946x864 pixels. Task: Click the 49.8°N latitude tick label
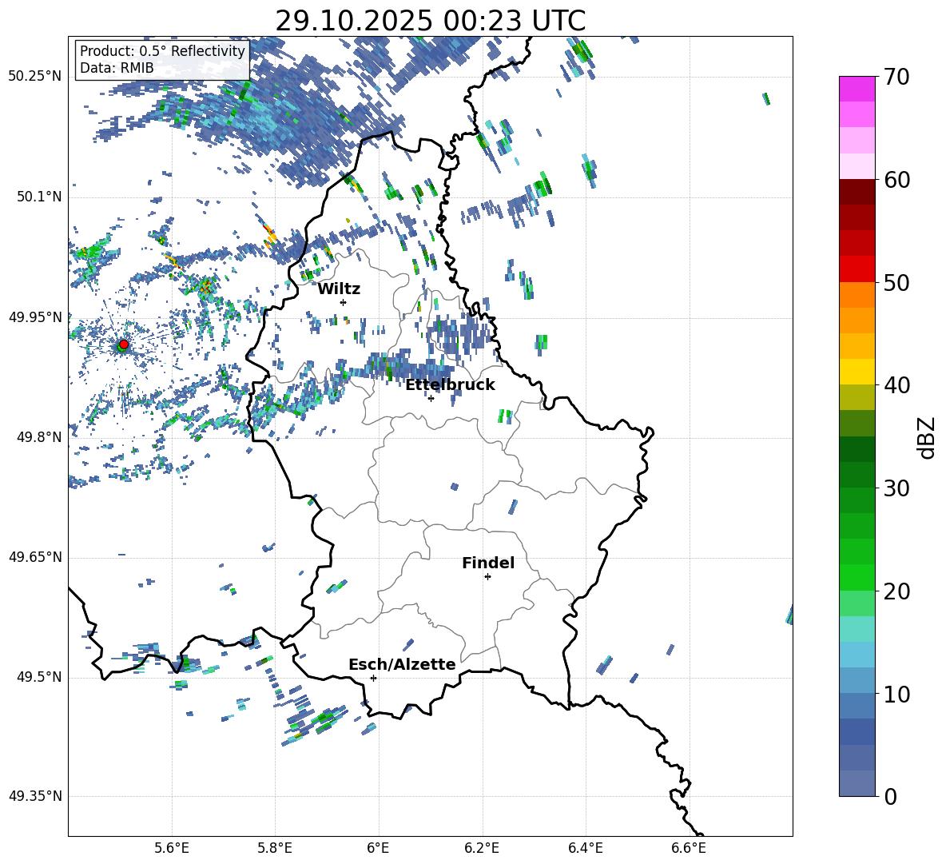(x=39, y=437)
